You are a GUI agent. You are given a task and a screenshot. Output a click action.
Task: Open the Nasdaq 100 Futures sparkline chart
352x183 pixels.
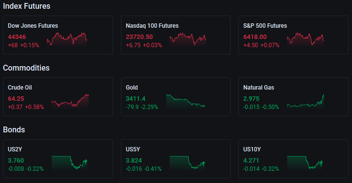click(x=188, y=39)
